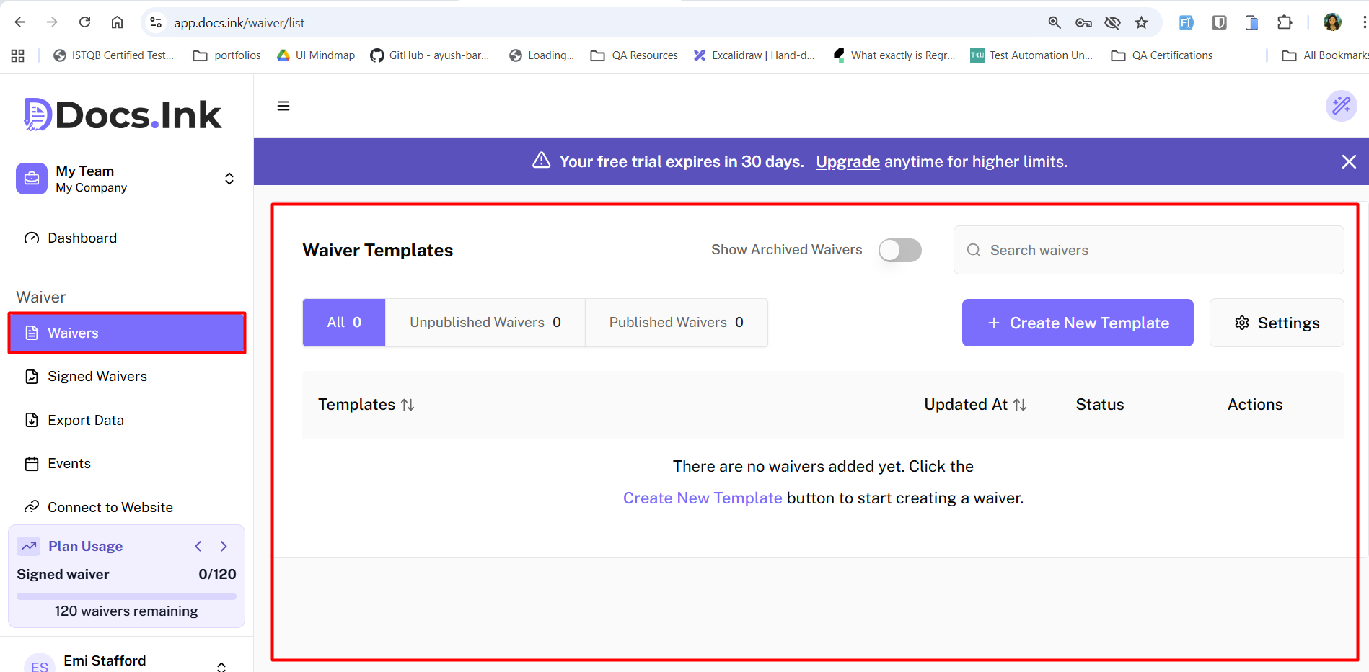Click the hamburger menu icon
The height and width of the screenshot is (672, 1369).
[283, 106]
